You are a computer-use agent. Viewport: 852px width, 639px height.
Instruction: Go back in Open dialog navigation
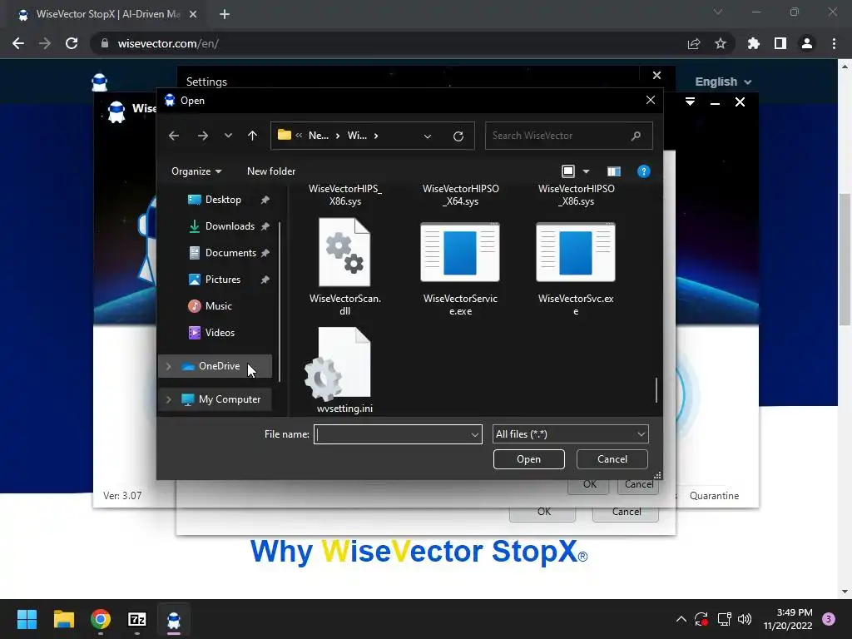(x=174, y=136)
